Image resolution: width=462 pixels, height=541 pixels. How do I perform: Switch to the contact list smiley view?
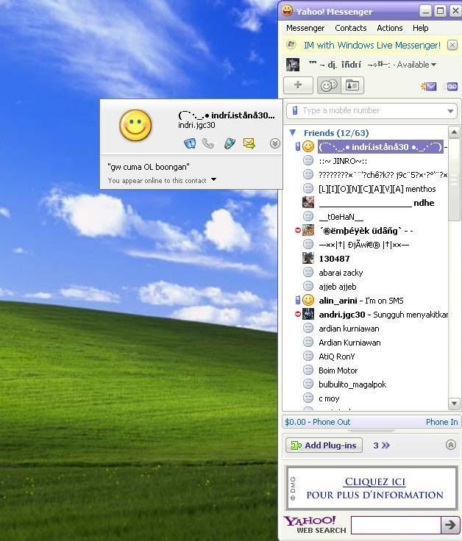[x=329, y=85]
